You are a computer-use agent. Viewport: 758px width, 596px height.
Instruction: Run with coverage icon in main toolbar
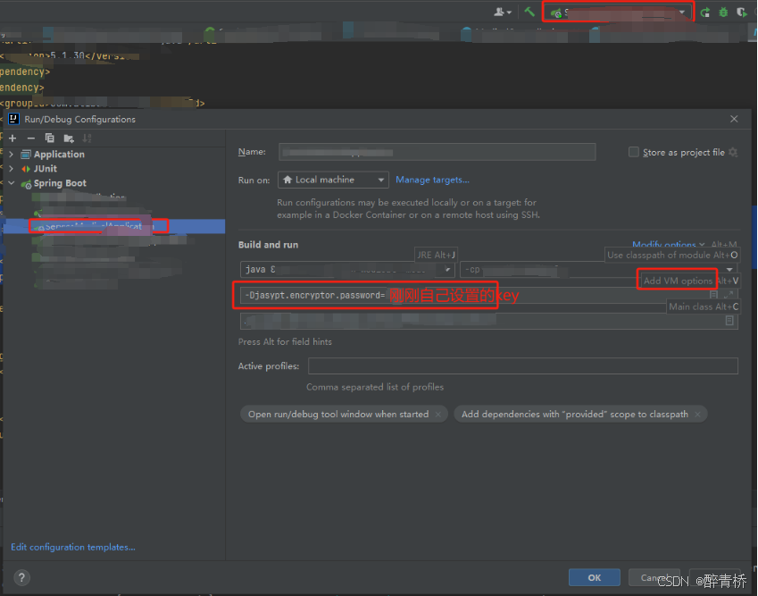(742, 13)
